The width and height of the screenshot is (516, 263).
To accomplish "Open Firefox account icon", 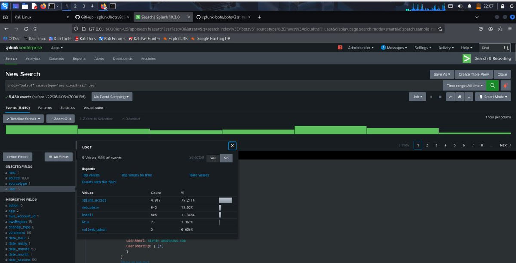I will (491, 29).
